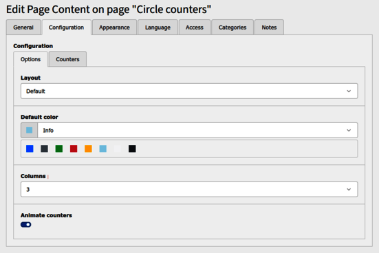Switch to the Counters tab
The height and width of the screenshot is (253, 379).
67,59
